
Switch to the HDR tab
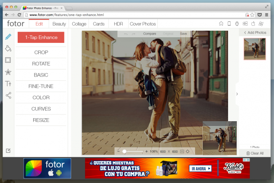point(118,24)
